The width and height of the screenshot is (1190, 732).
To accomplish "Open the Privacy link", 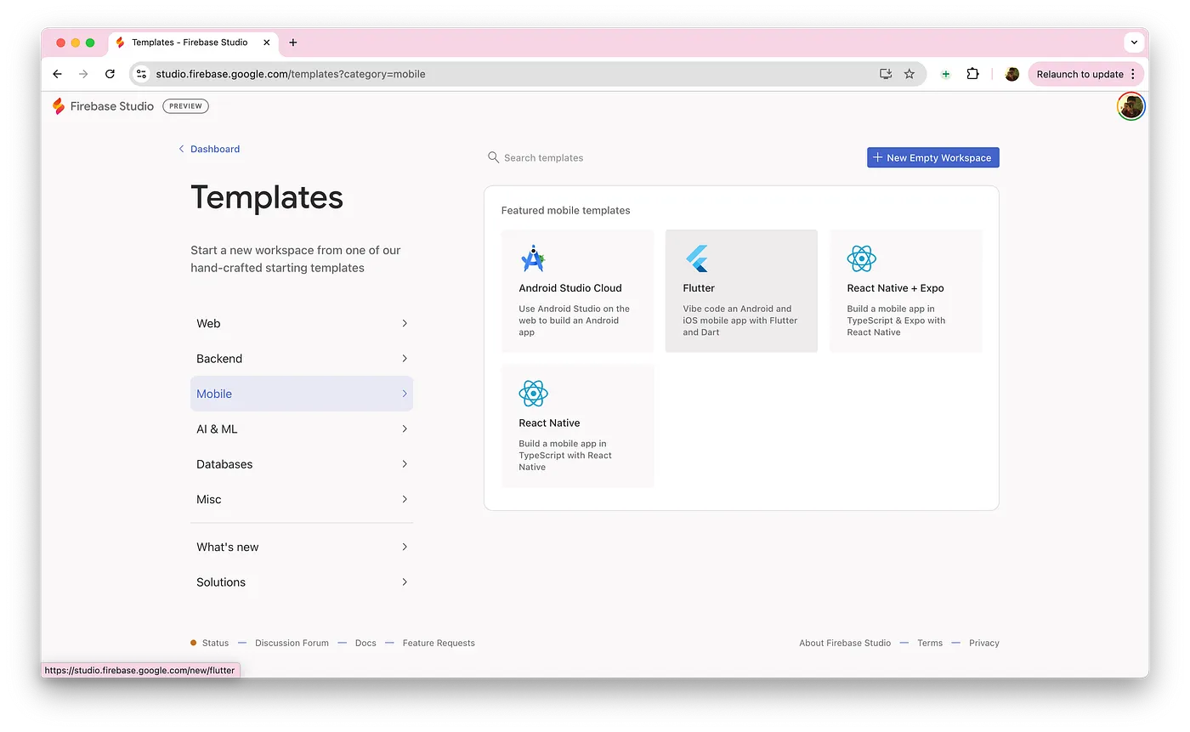I will coord(984,643).
